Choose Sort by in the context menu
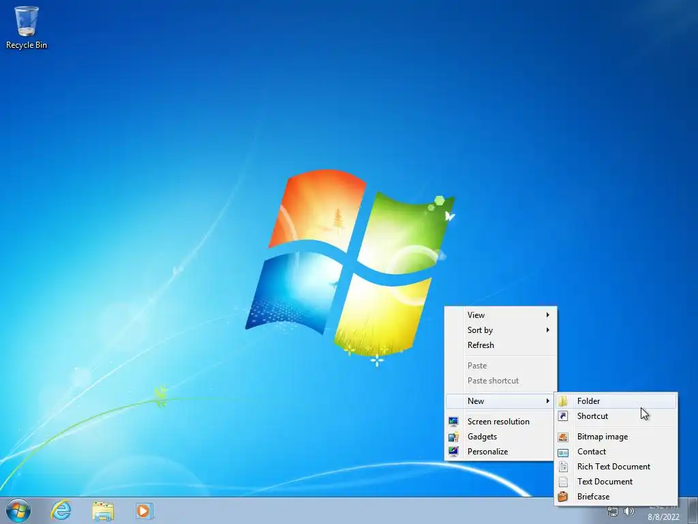698x524 pixels. (x=501, y=330)
